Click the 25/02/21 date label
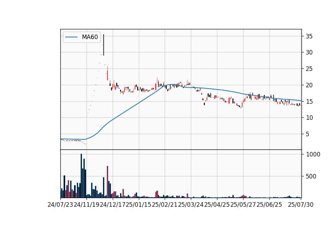Image resolution: width=335 pixels, height=241 pixels. pos(165,205)
